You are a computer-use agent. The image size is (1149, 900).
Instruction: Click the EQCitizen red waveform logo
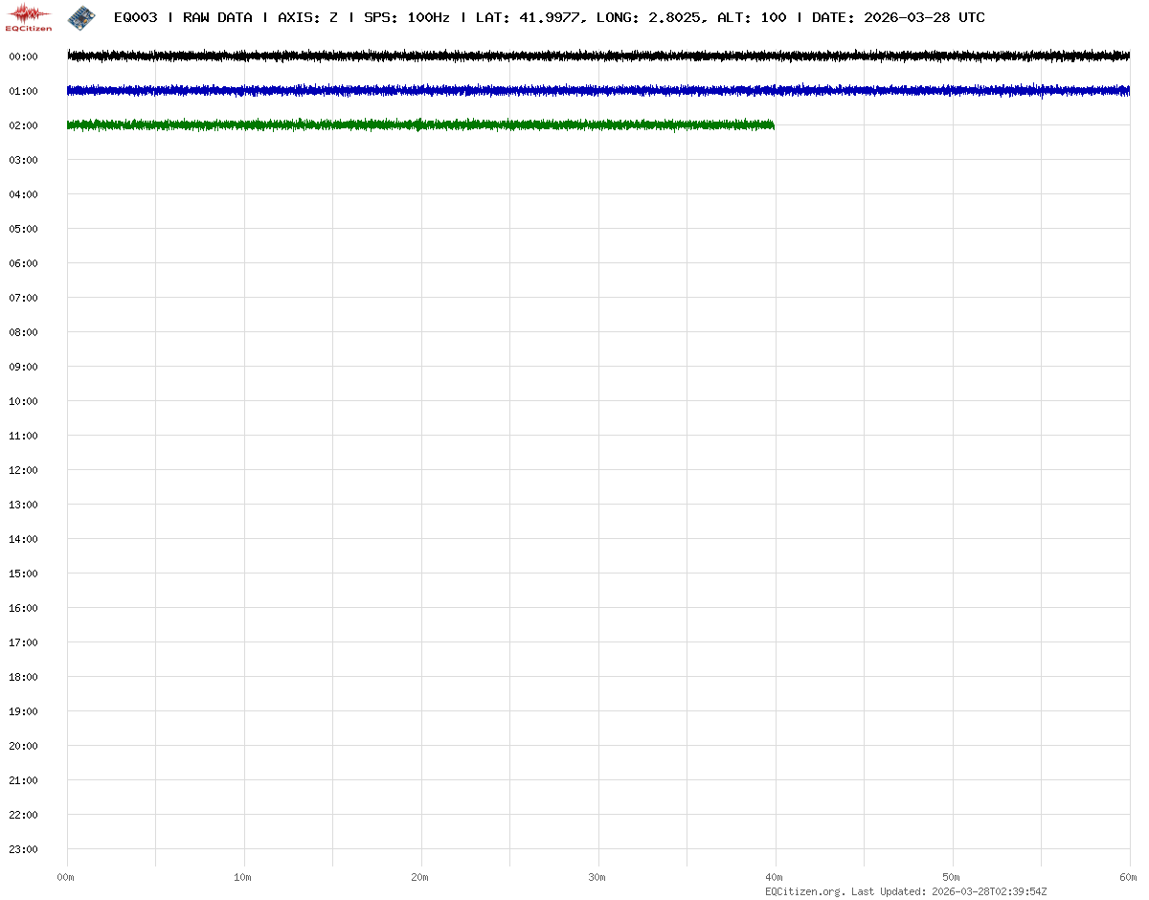pyautogui.click(x=29, y=16)
